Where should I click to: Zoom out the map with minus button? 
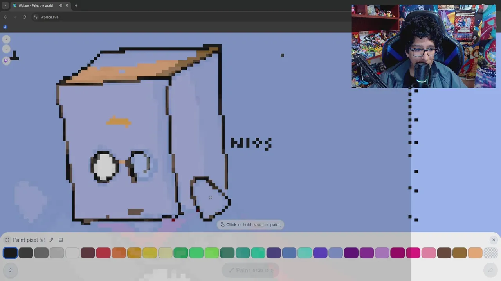pos(6,49)
